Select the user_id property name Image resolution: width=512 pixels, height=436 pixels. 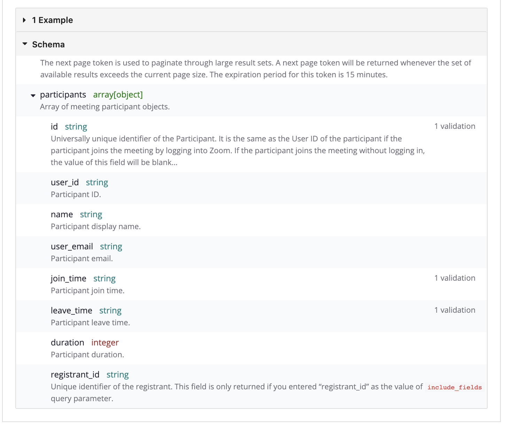65,182
